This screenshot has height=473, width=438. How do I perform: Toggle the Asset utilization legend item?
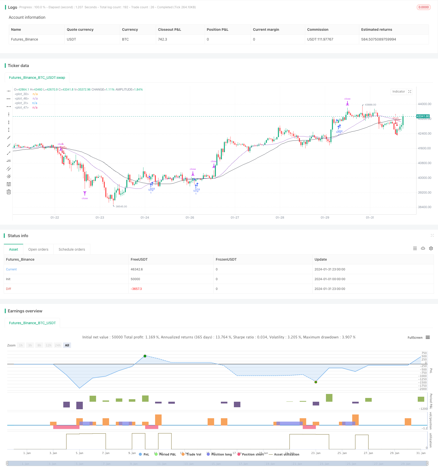click(x=284, y=454)
